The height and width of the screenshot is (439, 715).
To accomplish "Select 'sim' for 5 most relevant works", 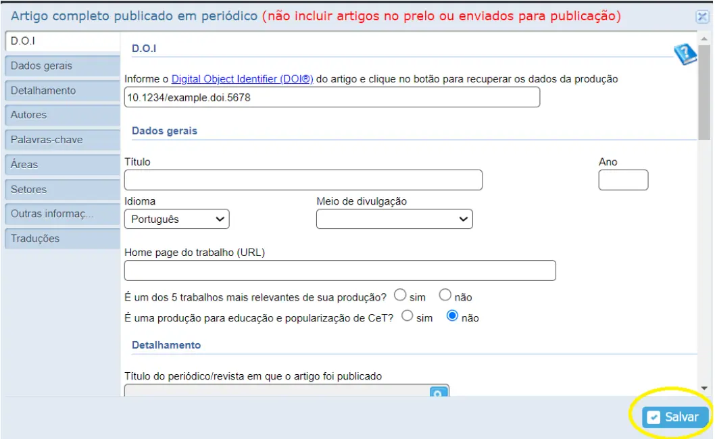I will pos(400,295).
